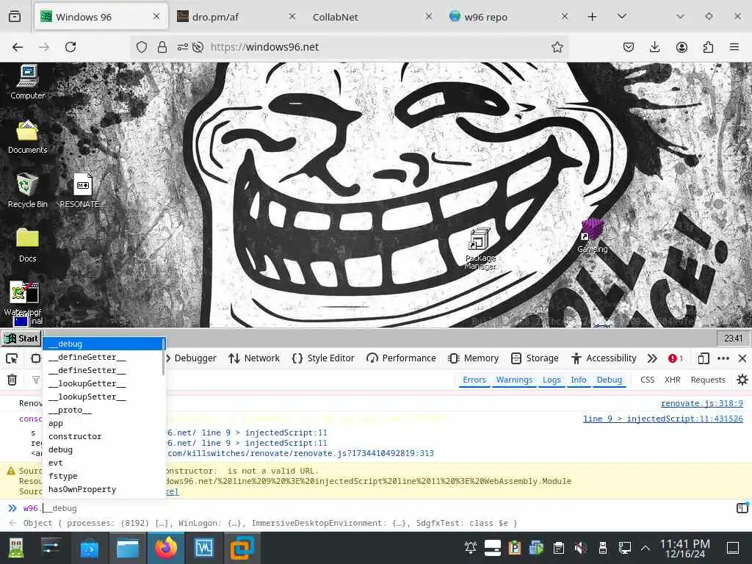Viewport: 752px width, 564px height.
Task: Switch console to multi-line editor mode
Action: point(742,507)
